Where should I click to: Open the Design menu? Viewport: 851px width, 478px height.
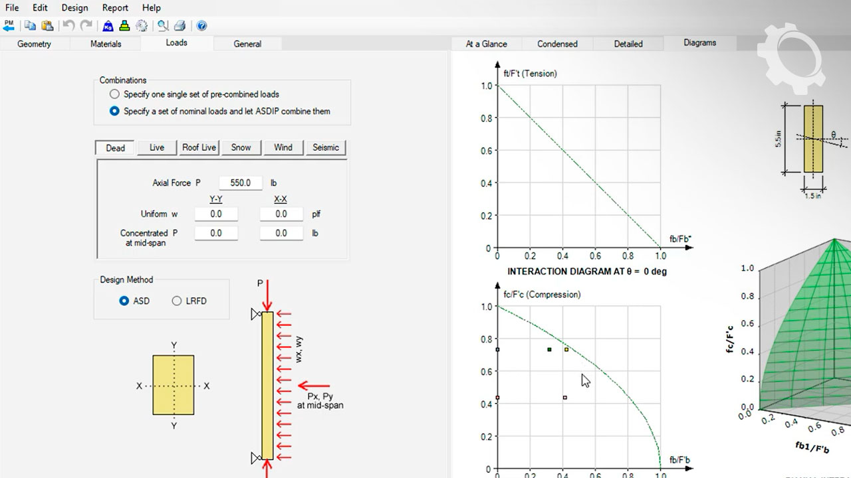click(x=74, y=8)
